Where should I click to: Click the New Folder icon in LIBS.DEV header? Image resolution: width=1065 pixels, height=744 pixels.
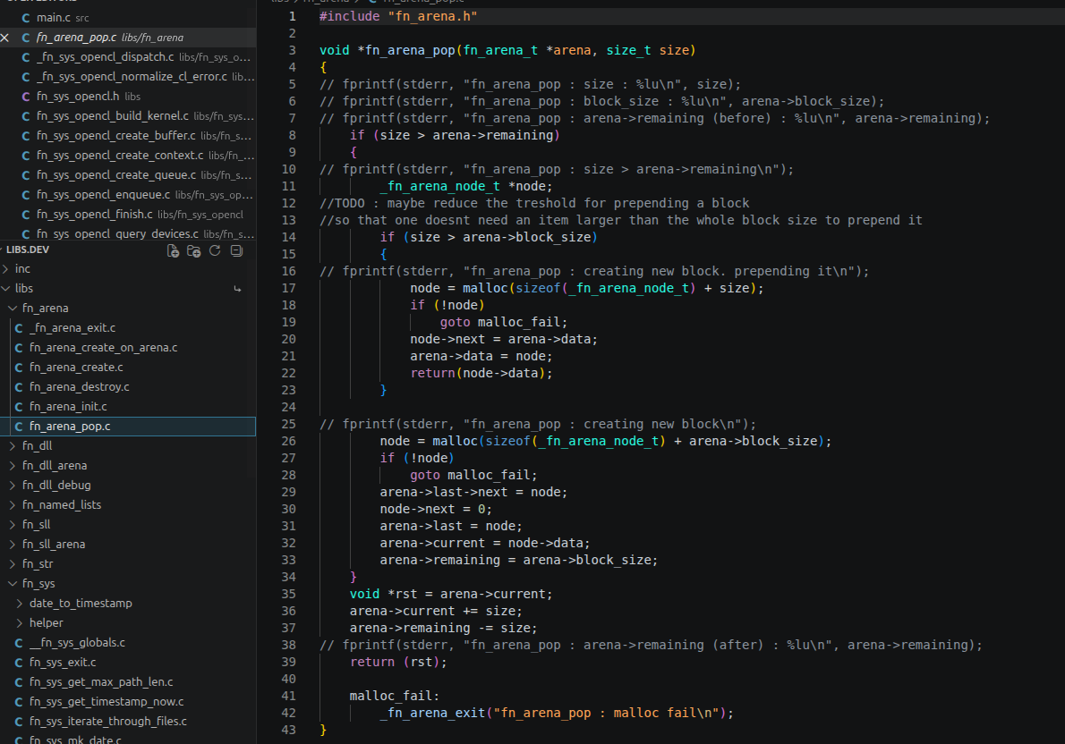(193, 251)
